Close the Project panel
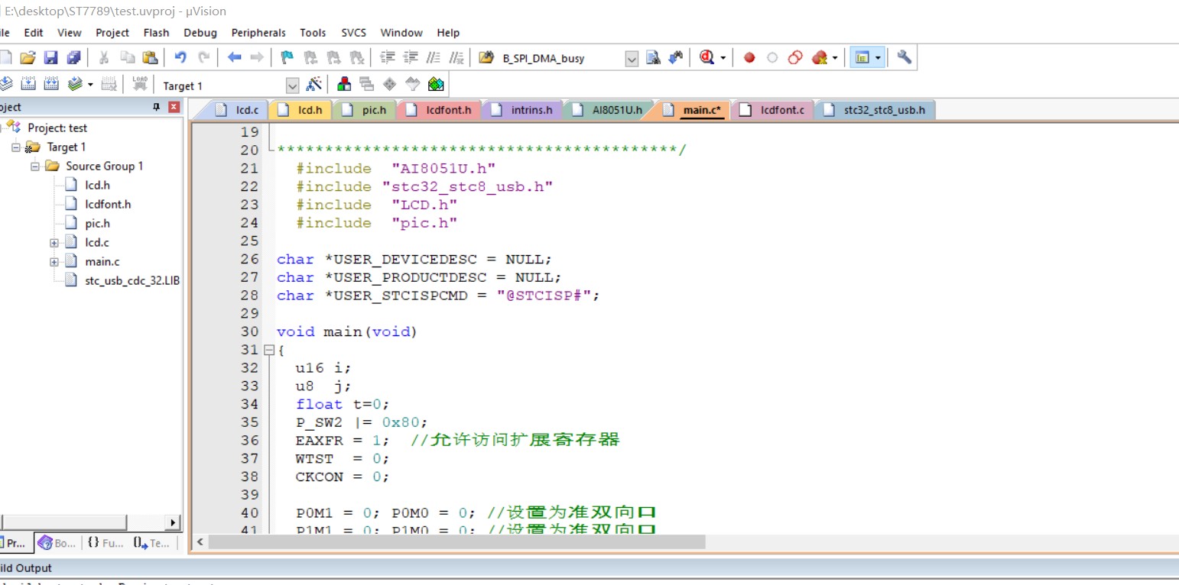The height and width of the screenshot is (585, 1179). (174, 108)
